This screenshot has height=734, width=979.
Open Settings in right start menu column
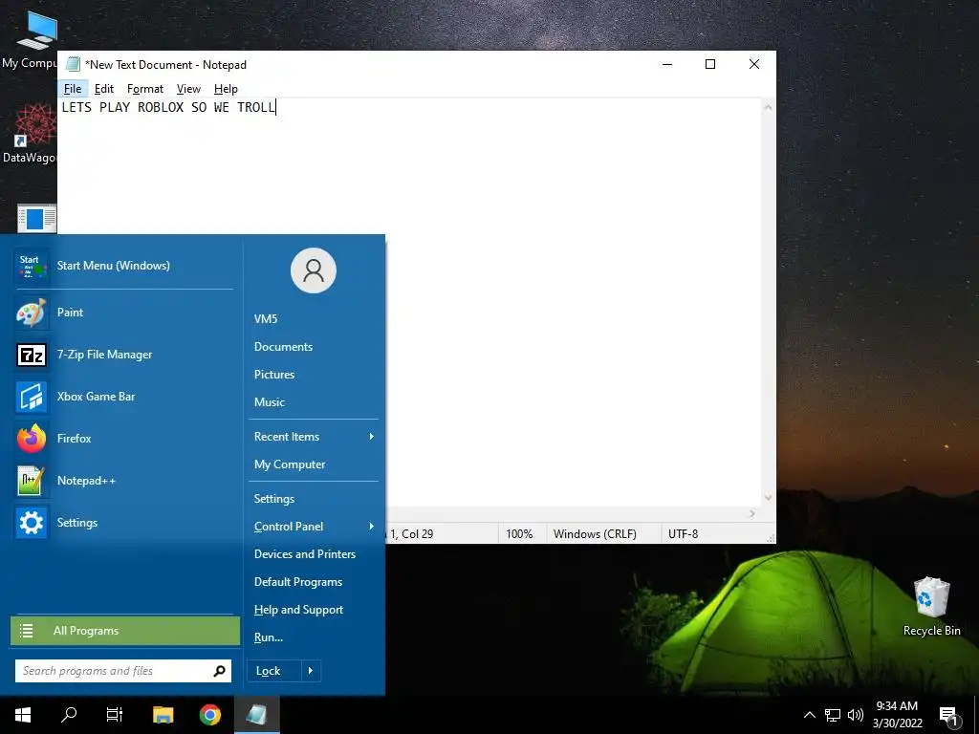coord(274,499)
